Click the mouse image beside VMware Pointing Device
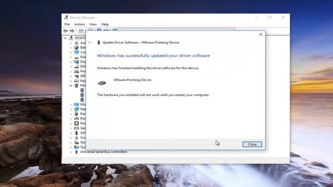The image size is (333, 187). tap(102, 83)
